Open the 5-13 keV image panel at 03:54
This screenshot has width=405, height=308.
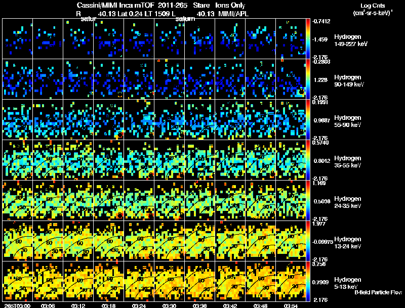coord(291,281)
